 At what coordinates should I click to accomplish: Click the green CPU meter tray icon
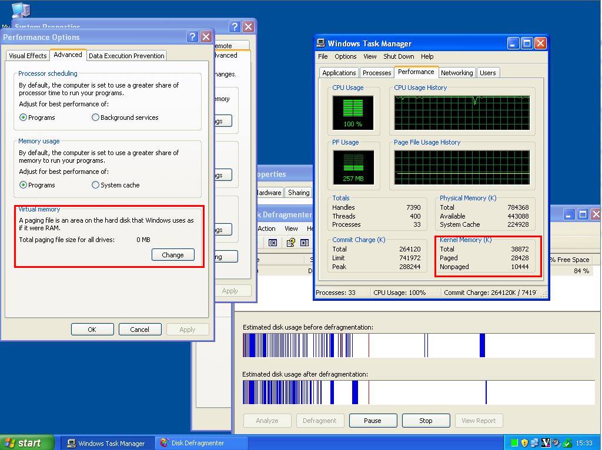coord(514,443)
